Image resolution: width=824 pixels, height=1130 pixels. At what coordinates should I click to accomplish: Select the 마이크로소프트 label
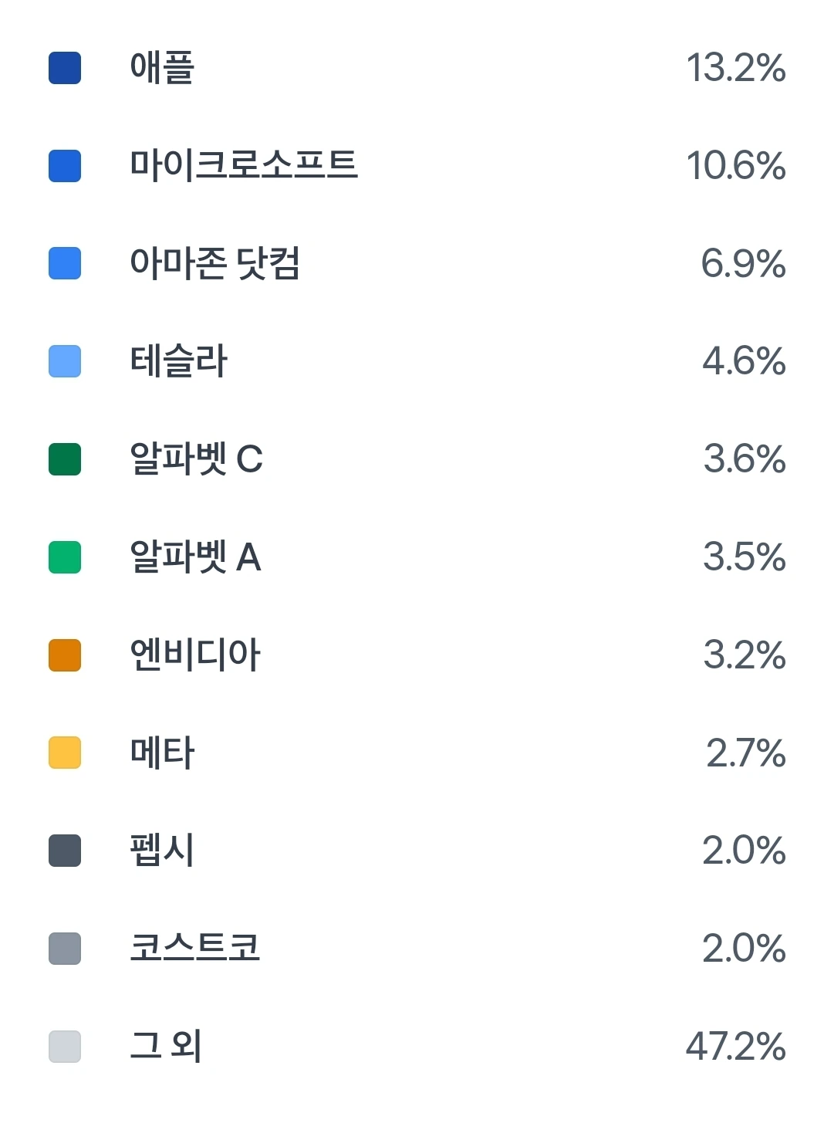coord(244,165)
